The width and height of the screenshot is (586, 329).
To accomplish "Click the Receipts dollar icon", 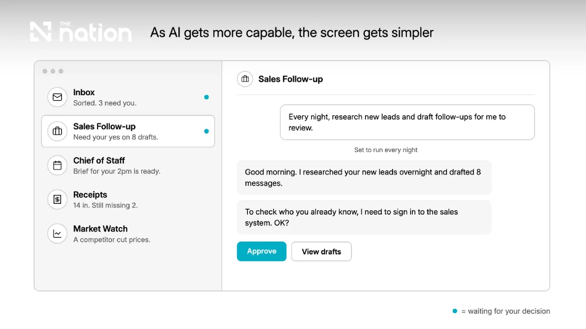I will [57, 199].
